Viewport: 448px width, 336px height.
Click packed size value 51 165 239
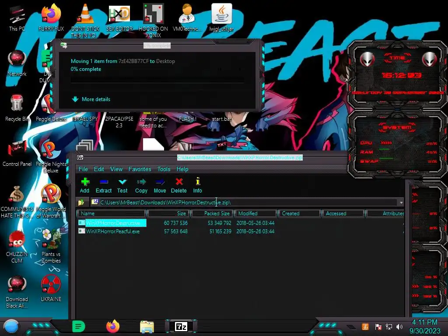point(220,231)
